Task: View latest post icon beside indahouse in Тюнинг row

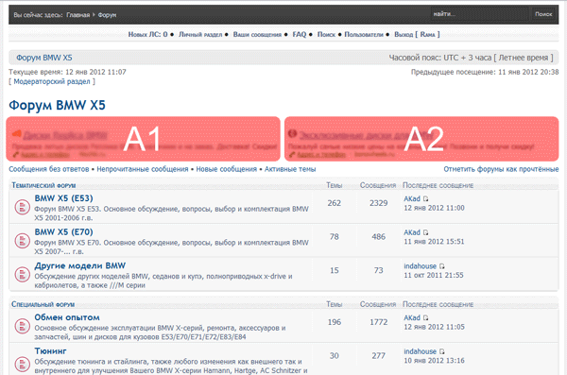Action: 442,351
